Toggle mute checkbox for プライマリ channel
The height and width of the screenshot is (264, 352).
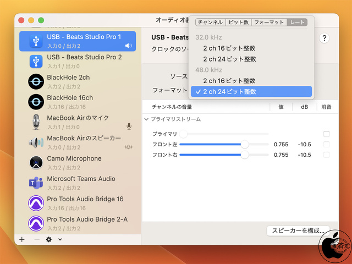coord(327,134)
